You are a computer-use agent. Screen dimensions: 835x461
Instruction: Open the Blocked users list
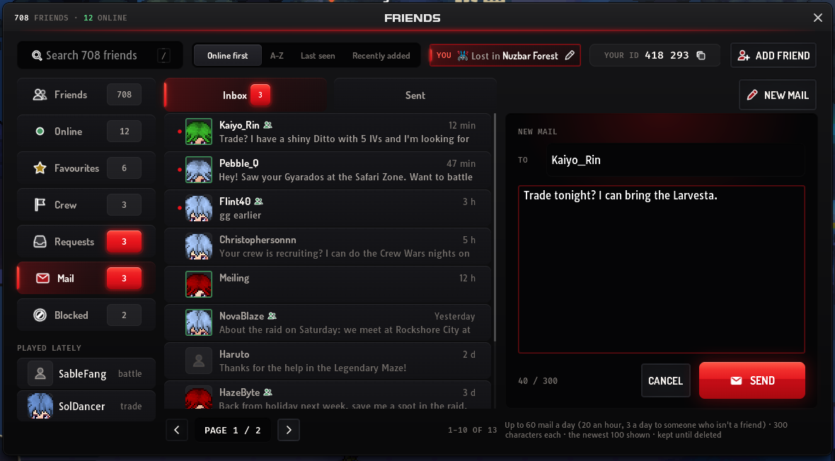(x=86, y=315)
